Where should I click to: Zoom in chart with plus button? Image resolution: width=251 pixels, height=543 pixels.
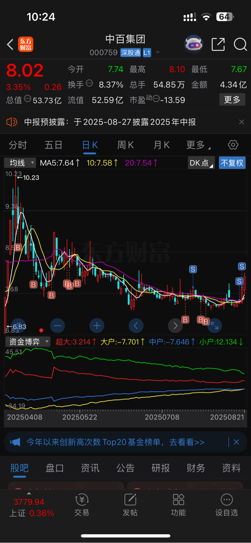pos(97,326)
